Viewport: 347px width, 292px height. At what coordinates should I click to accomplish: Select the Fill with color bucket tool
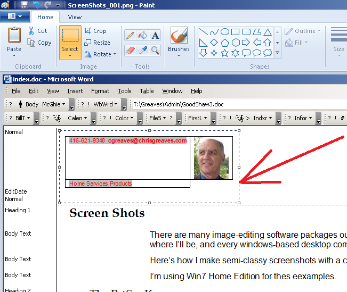coord(142,35)
